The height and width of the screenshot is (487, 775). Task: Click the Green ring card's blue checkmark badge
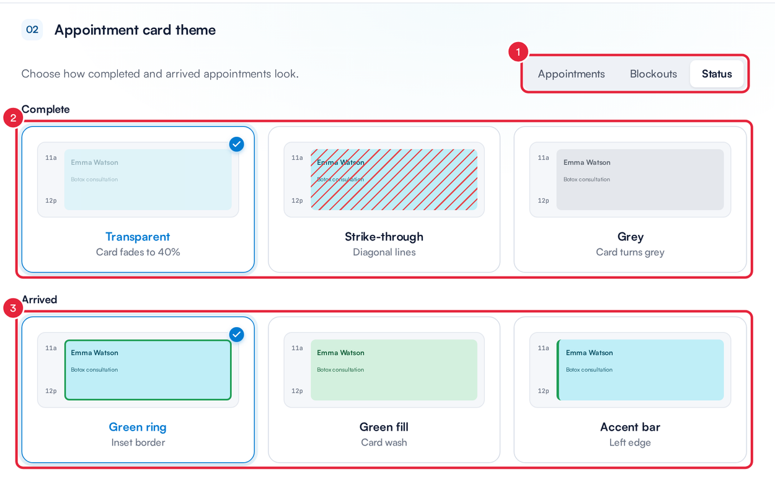tap(236, 335)
